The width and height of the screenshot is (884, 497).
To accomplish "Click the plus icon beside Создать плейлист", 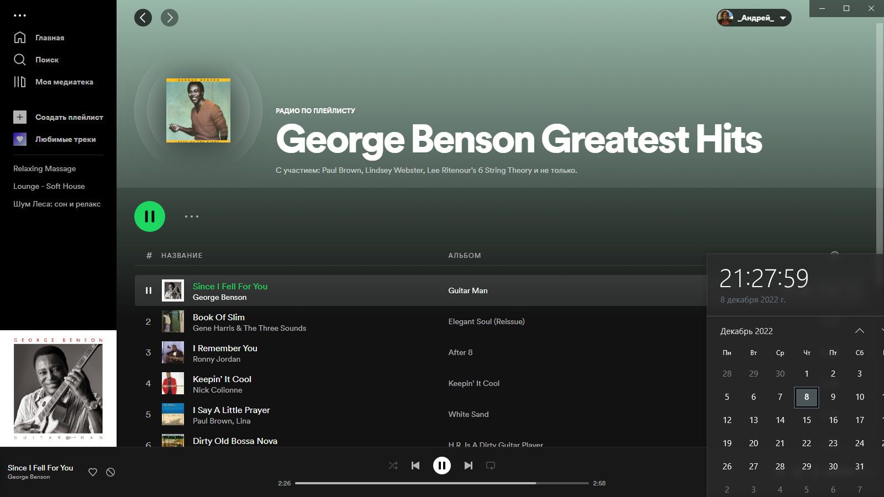I will tap(20, 117).
